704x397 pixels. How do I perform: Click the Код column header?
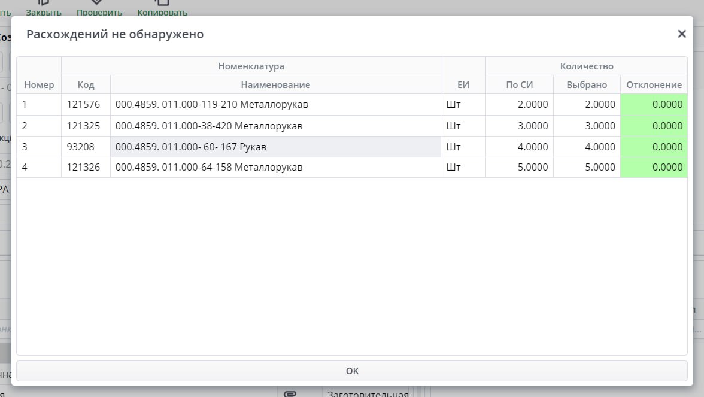(x=86, y=84)
